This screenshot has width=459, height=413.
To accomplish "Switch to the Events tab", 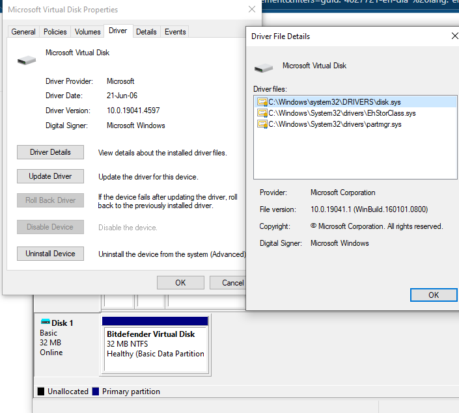I will 175,32.
